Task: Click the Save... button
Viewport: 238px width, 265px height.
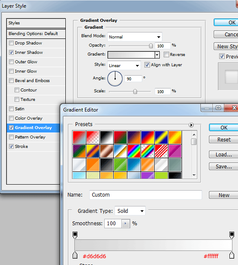Action: tap(223, 166)
